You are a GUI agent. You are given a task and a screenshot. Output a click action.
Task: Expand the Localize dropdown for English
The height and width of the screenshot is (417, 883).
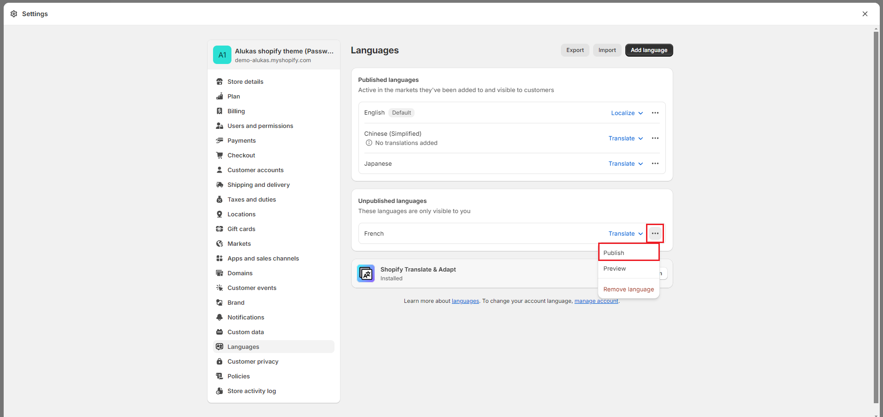[627, 113]
